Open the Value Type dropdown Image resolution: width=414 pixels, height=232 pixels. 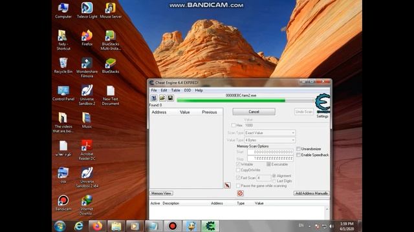point(270,140)
